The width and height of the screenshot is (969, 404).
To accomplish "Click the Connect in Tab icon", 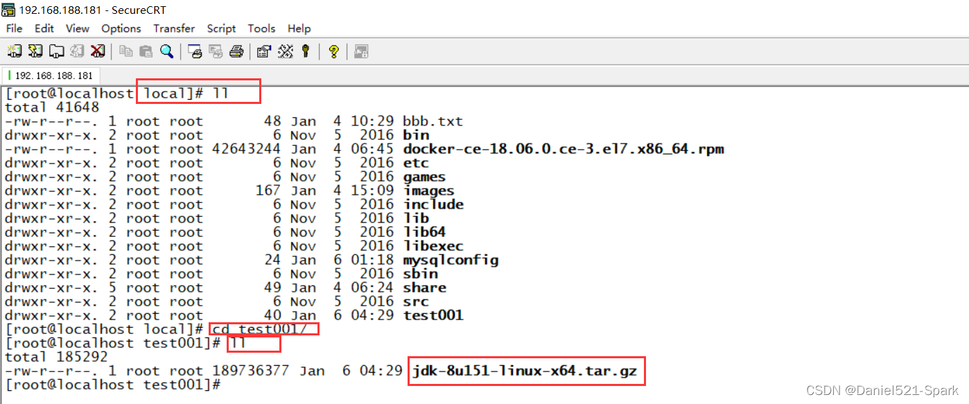I will coord(56,51).
